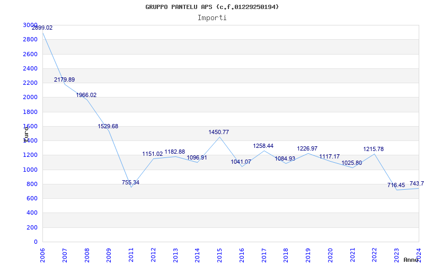Click y-axis tick label 400
The height and width of the screenshot is (265, 424).
[x=32, y=213]
